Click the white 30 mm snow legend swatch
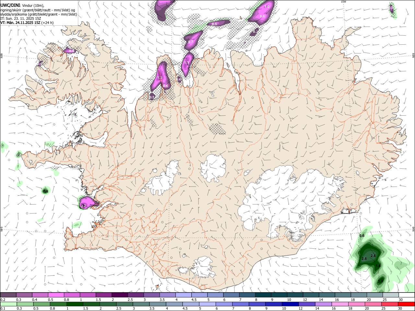 coord(407,295)
